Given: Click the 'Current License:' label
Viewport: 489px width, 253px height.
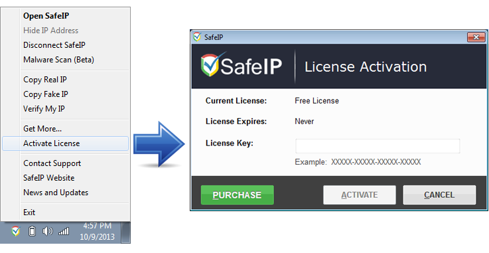Looking at the screenshot, I should pyautogui.click(x=236, y=101).
